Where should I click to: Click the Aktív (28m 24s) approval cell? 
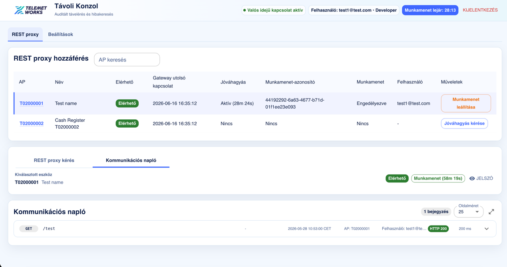tap(237, 103)
